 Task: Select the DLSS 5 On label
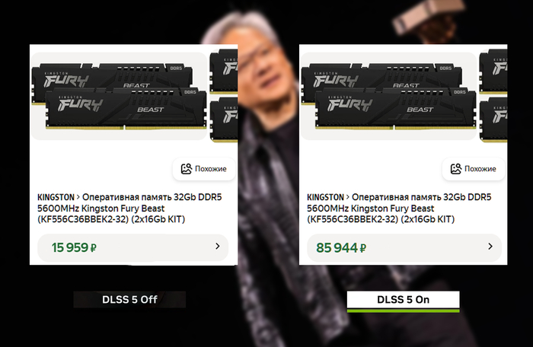pos(403,300)
